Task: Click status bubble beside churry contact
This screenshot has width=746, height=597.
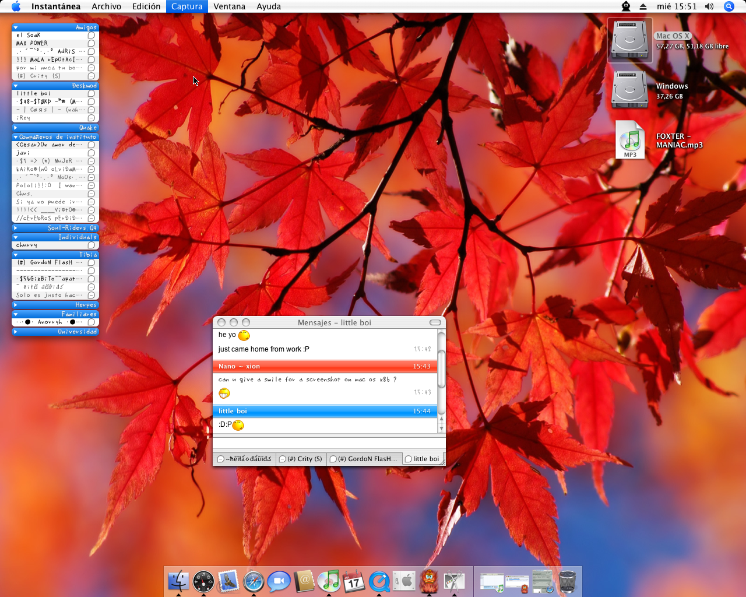Action: tap(92, 245)
